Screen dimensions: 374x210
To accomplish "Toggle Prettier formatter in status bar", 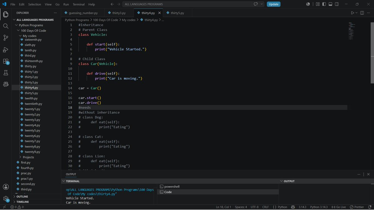I will [357, 207].
